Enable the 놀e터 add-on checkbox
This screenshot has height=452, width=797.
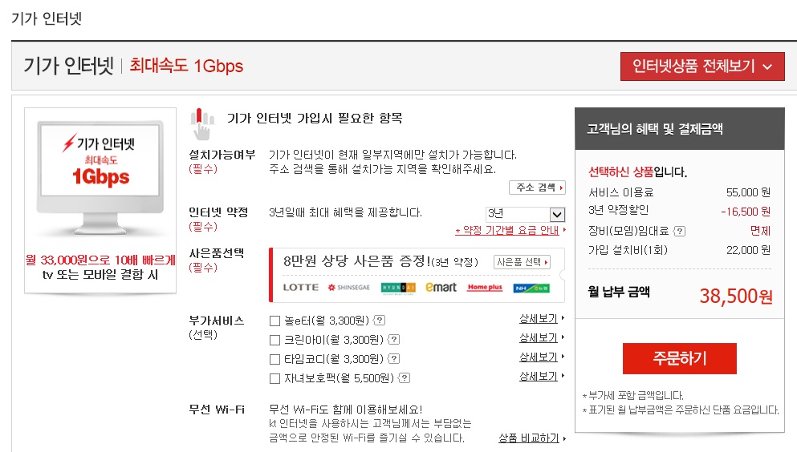coord(274,321)
